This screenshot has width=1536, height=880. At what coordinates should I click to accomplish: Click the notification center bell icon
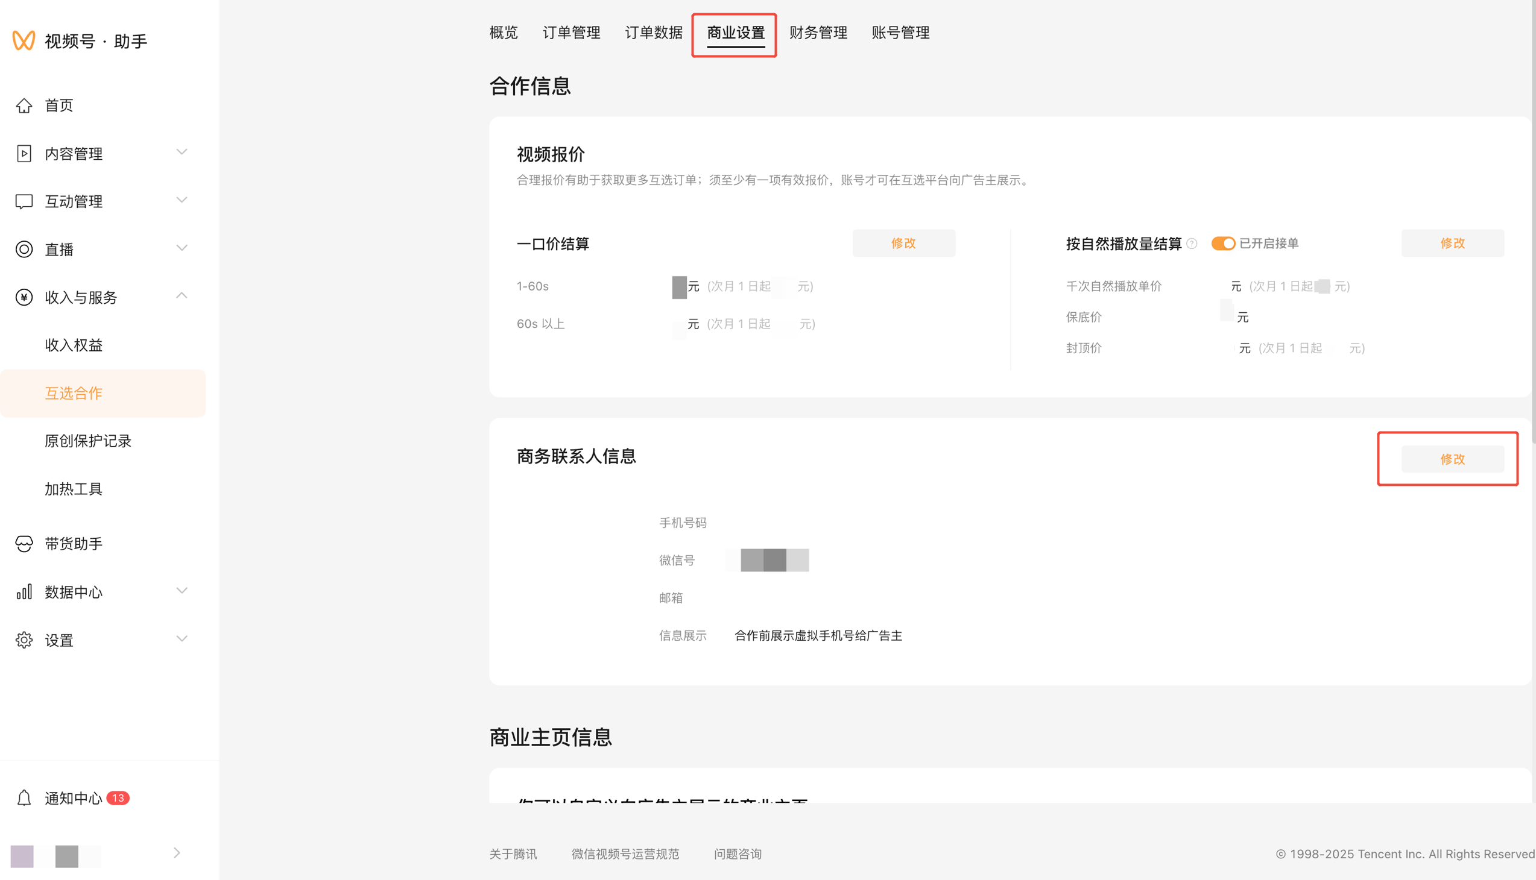pos(24,798)
